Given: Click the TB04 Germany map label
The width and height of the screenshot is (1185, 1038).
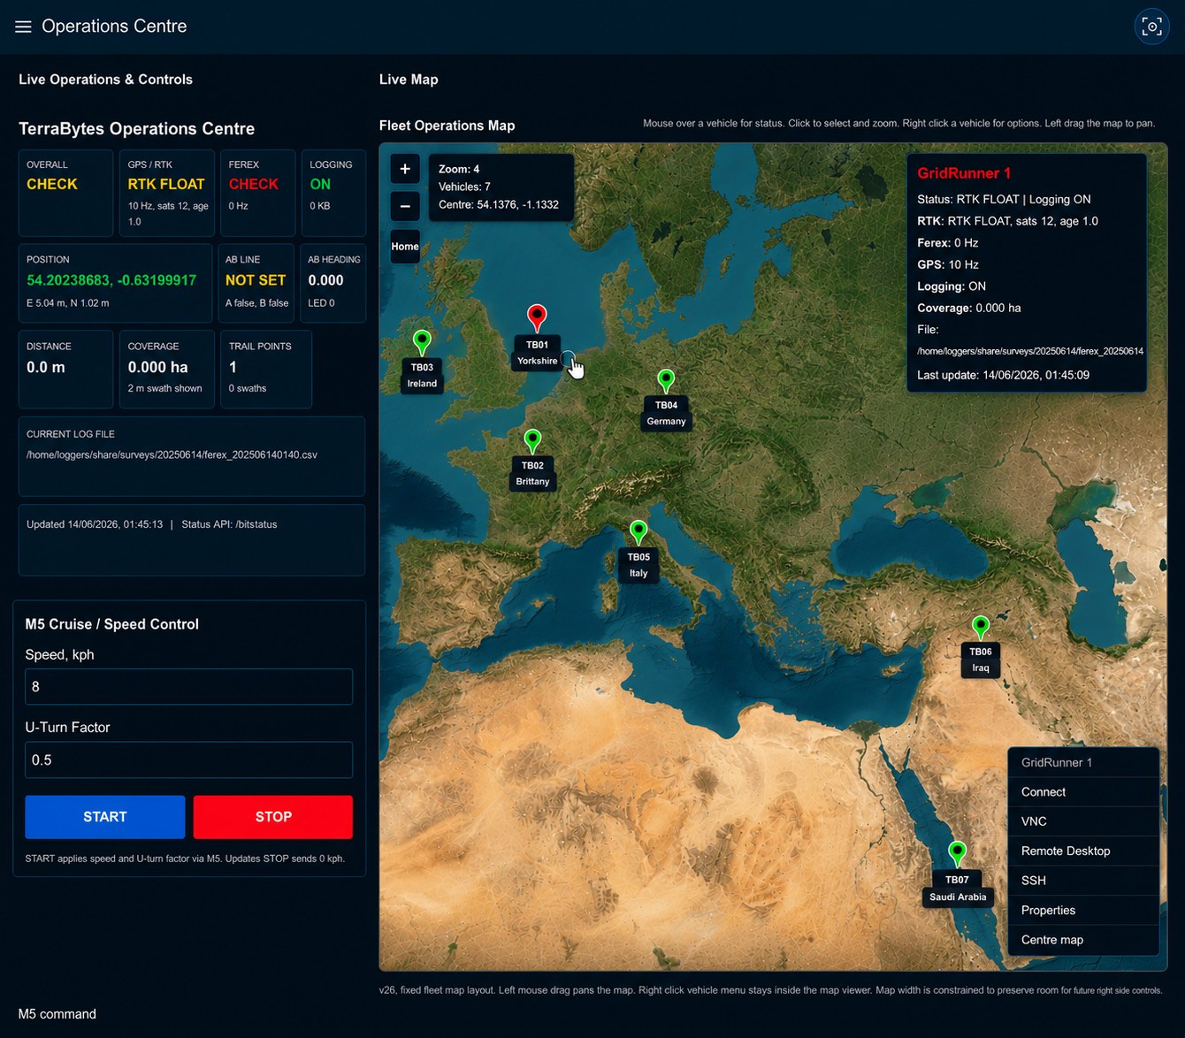Looking at the screenshot, I should 666,413.
